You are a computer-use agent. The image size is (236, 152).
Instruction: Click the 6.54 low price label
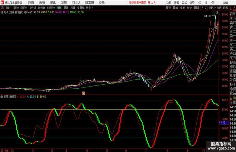(48, 91)
